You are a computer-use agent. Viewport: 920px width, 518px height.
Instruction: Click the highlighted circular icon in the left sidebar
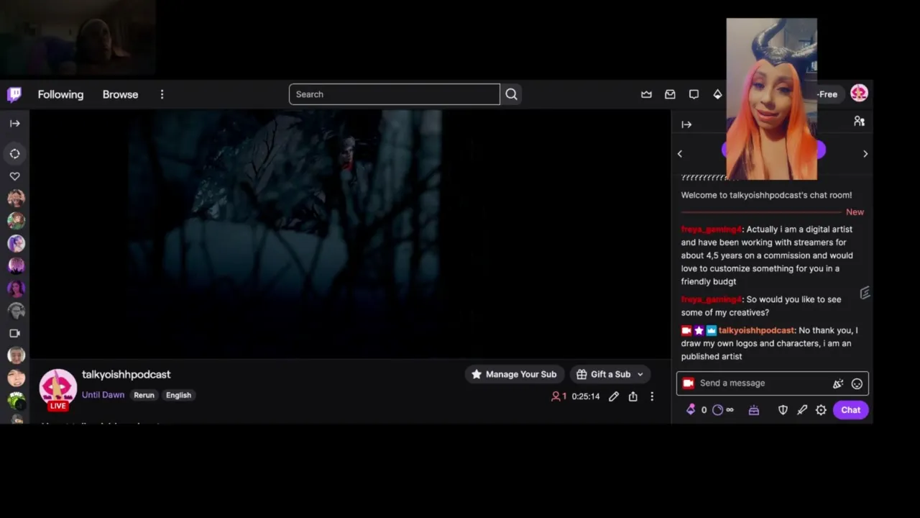click(x=14, y=153)
